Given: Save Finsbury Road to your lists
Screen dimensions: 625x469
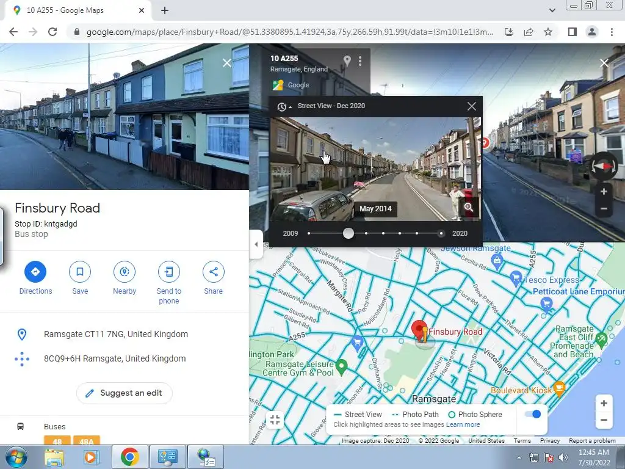Looking at the screenshot, I should pyautogui.click(x=80, y=272).
